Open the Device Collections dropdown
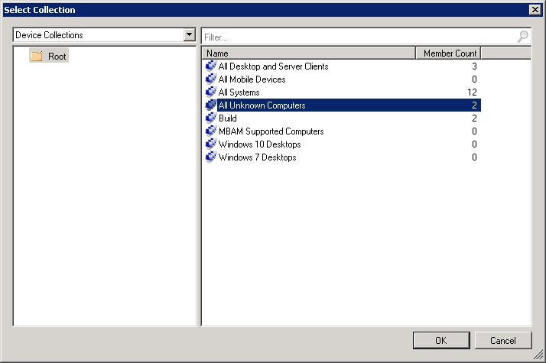 (x=190, y=35)
